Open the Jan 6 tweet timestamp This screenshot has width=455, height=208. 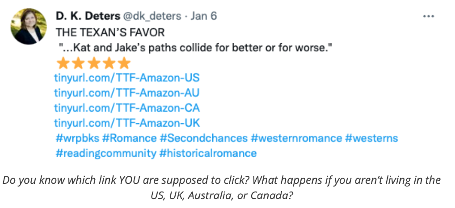[203, 16]
